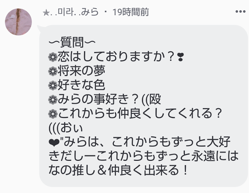249x193 pixels.
Task: Click the star symbol before the username
Action: pos(46,13)
